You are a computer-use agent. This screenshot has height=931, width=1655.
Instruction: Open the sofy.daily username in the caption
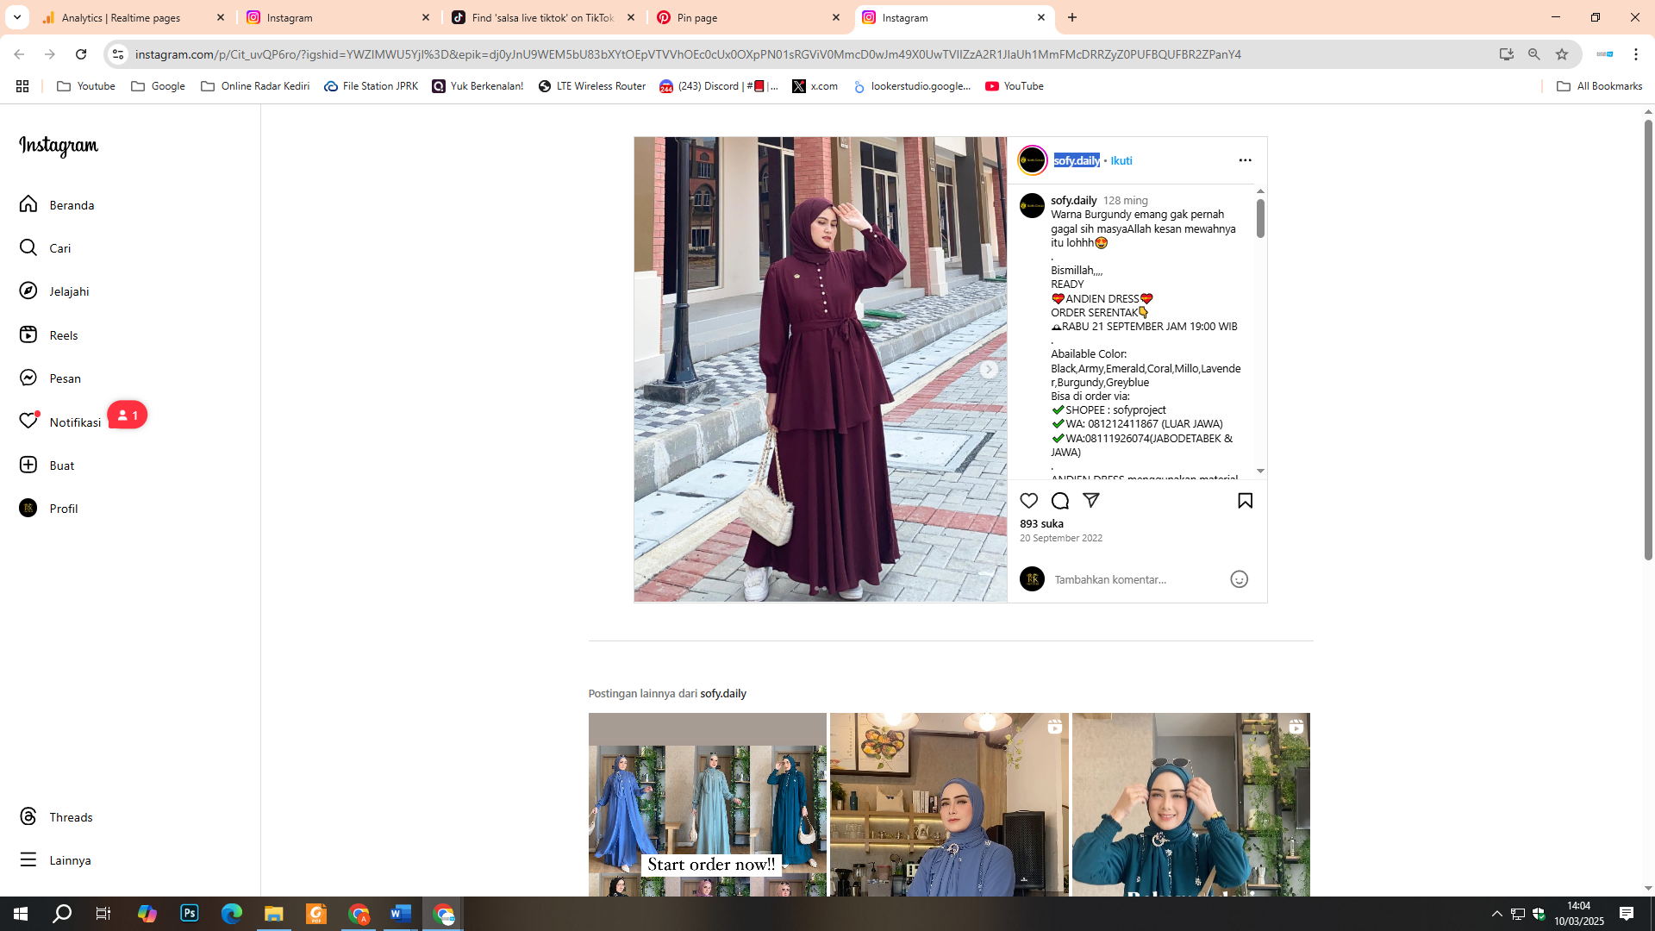(1074, 200)
